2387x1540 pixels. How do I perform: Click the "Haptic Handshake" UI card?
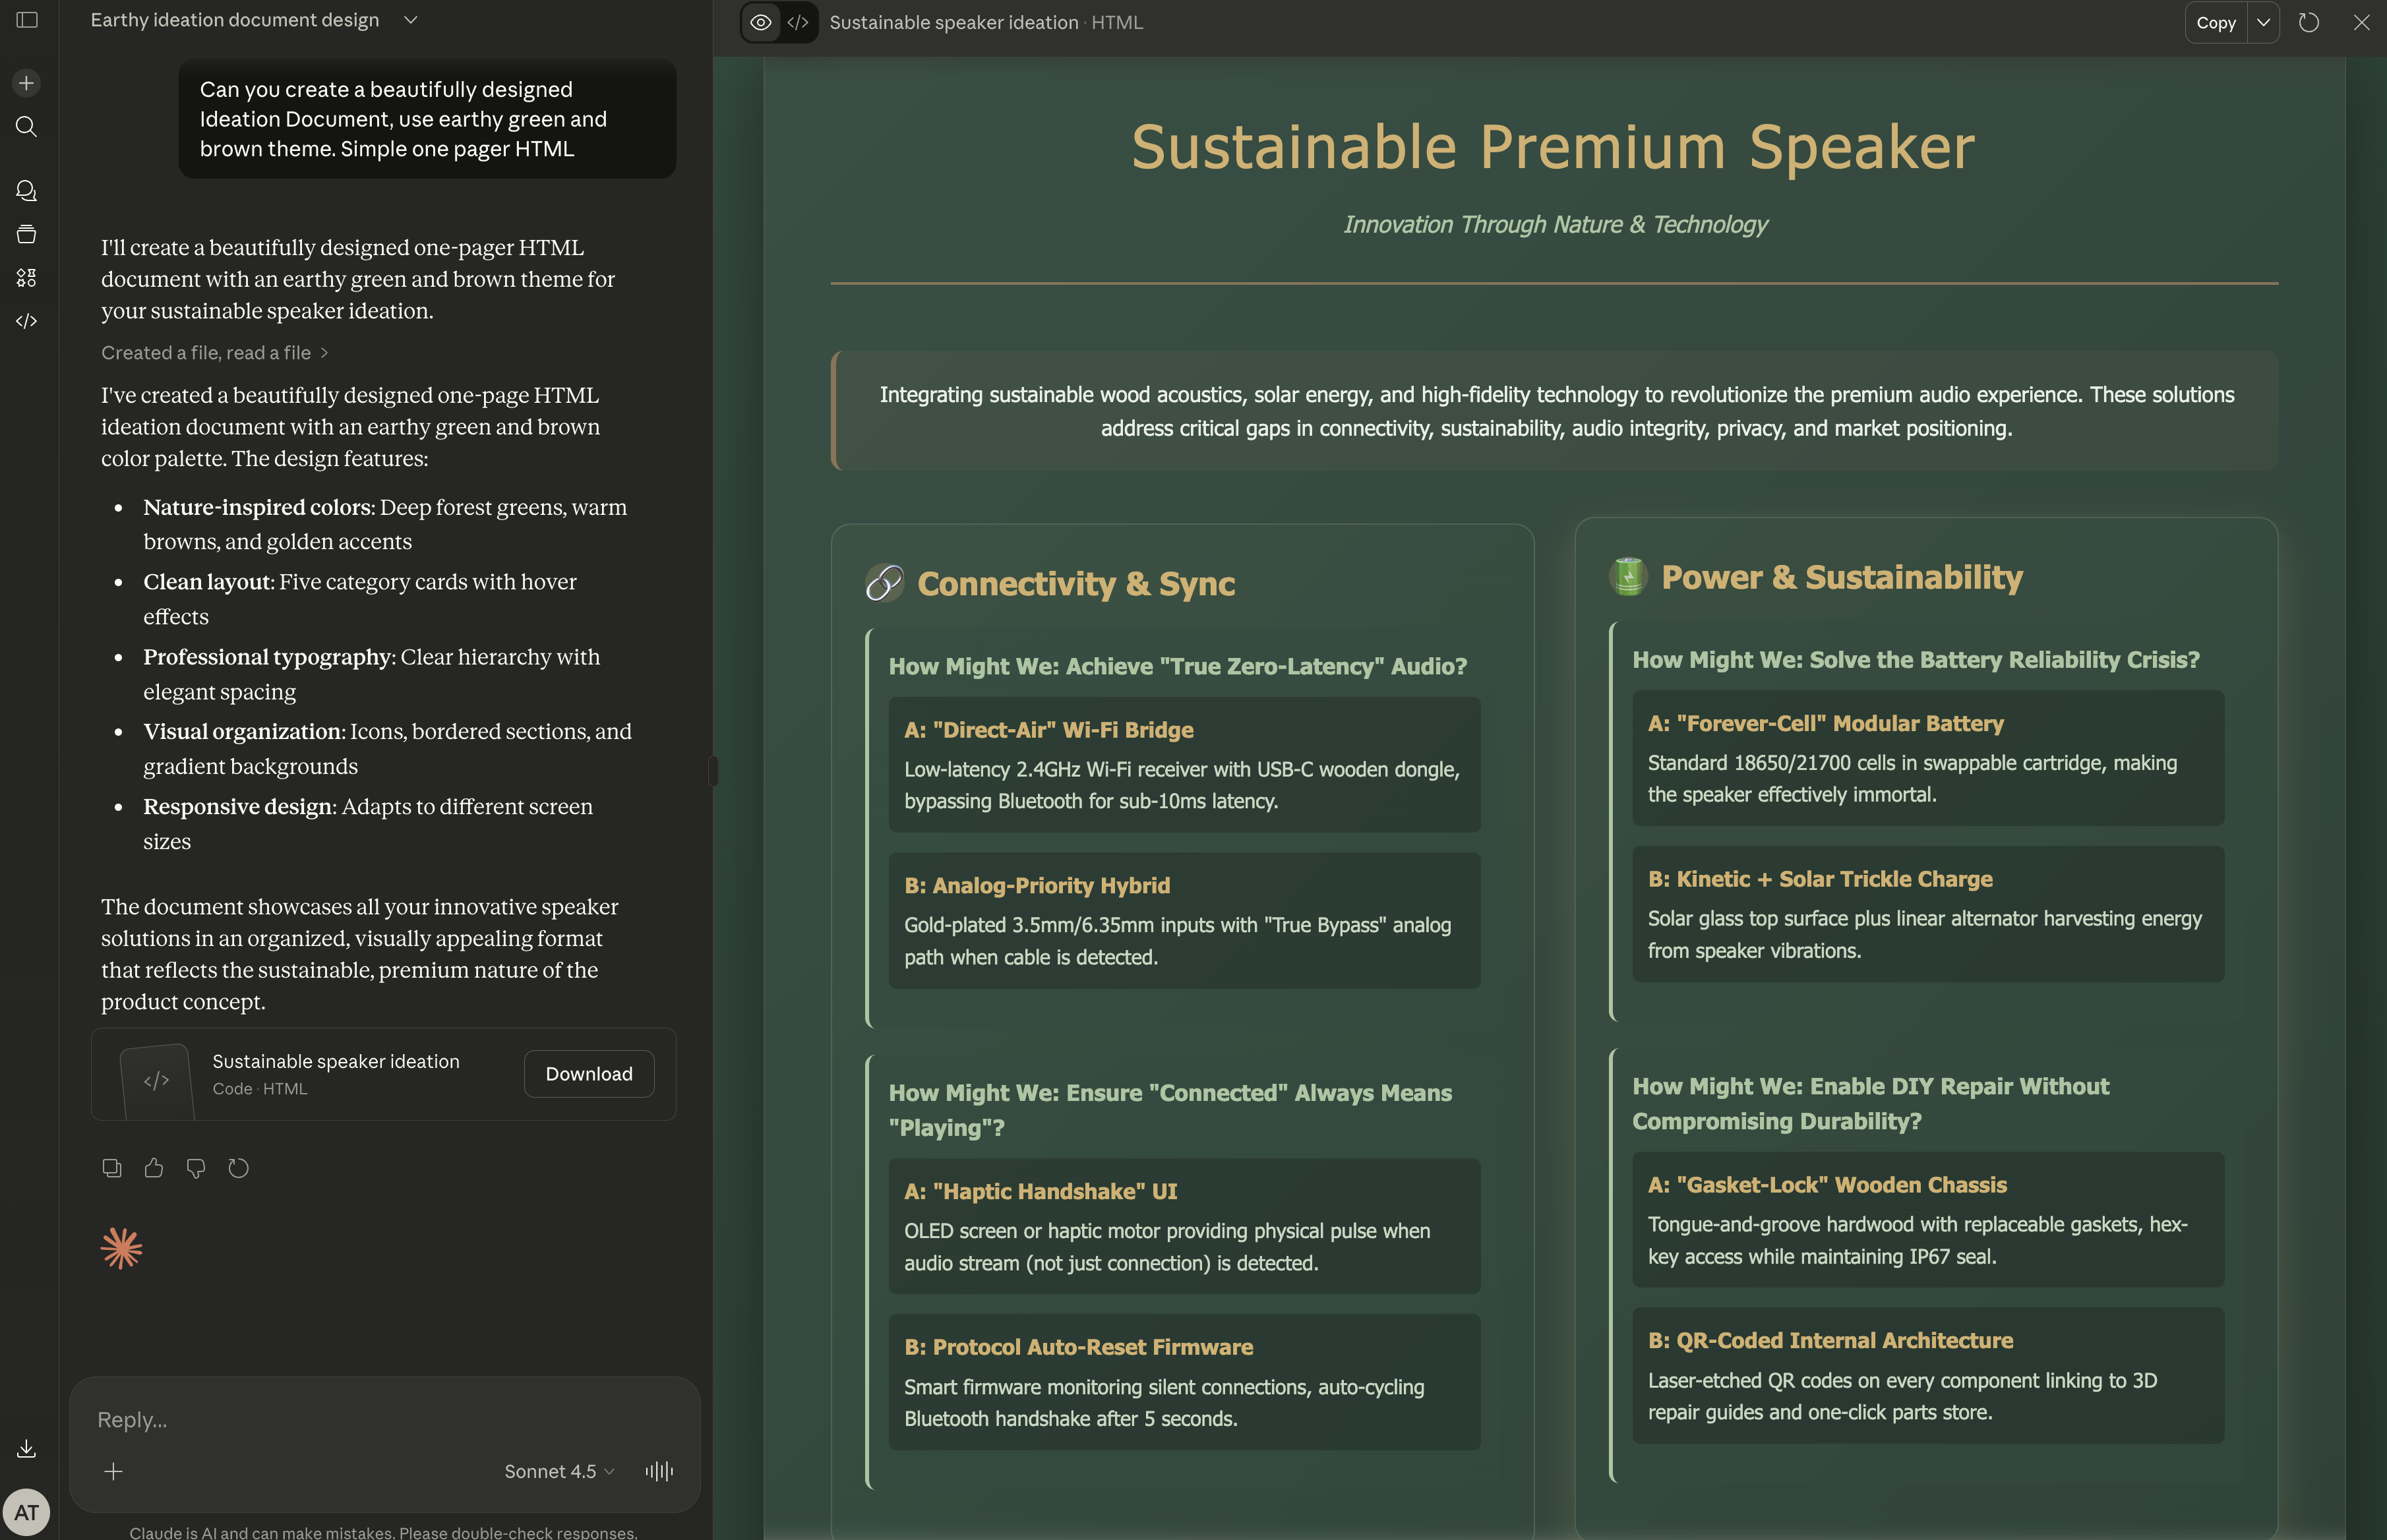click(x=1184, y=1226)
